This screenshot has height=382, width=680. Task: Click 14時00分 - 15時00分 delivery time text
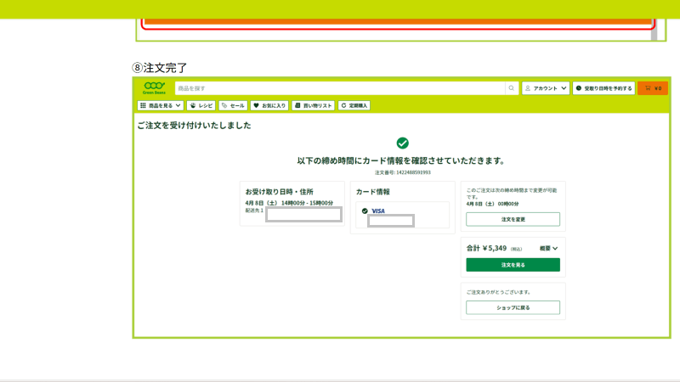[307, 203]
